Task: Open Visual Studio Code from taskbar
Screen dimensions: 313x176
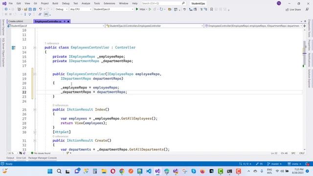Action: pyautogui.click(x=149, y=171)
